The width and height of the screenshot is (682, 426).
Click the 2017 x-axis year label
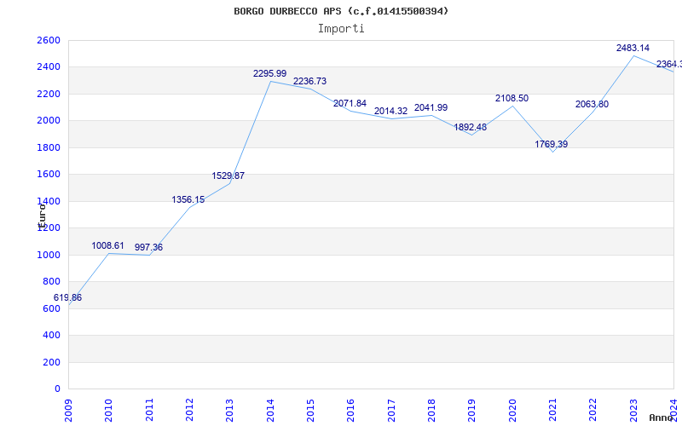coord(391,411)
